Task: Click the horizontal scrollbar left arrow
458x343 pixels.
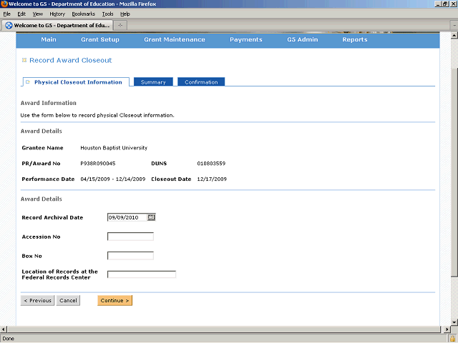Action: click(x=3, y=329)
